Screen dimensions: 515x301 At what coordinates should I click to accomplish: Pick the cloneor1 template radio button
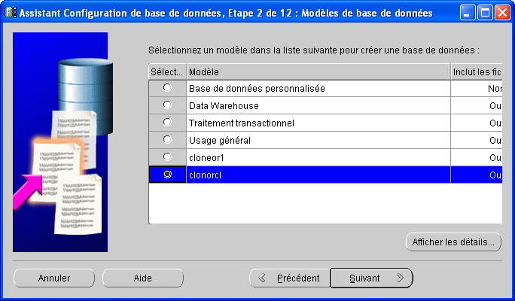[167, 157]
